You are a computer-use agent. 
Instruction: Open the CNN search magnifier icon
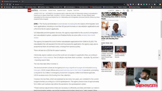(x=124, y=10)
